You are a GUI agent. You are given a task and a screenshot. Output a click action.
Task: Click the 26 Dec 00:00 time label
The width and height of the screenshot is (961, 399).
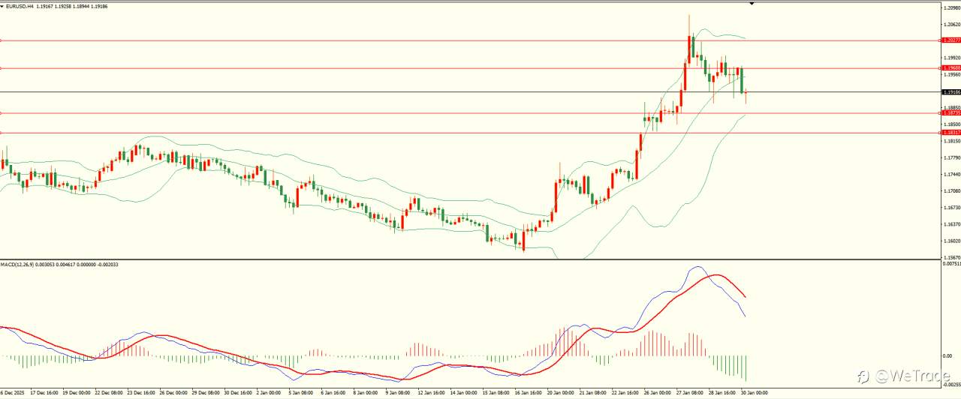(x=174, y=392)
